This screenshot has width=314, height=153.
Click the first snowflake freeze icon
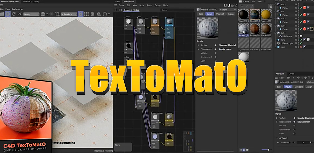tap(92, 14)
